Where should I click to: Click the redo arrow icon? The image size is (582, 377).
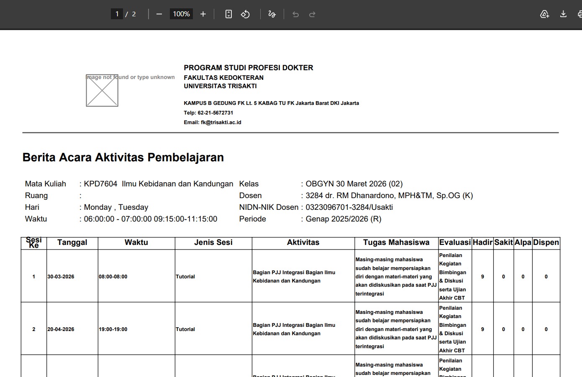(312, 14)
